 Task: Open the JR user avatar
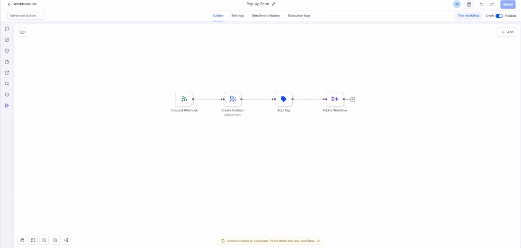tap(457, 4)
